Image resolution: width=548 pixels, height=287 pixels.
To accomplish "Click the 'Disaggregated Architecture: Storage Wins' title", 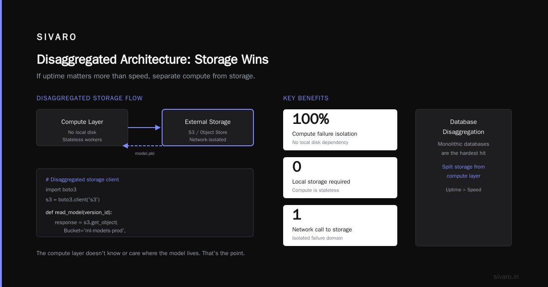I will coord(153,60).
